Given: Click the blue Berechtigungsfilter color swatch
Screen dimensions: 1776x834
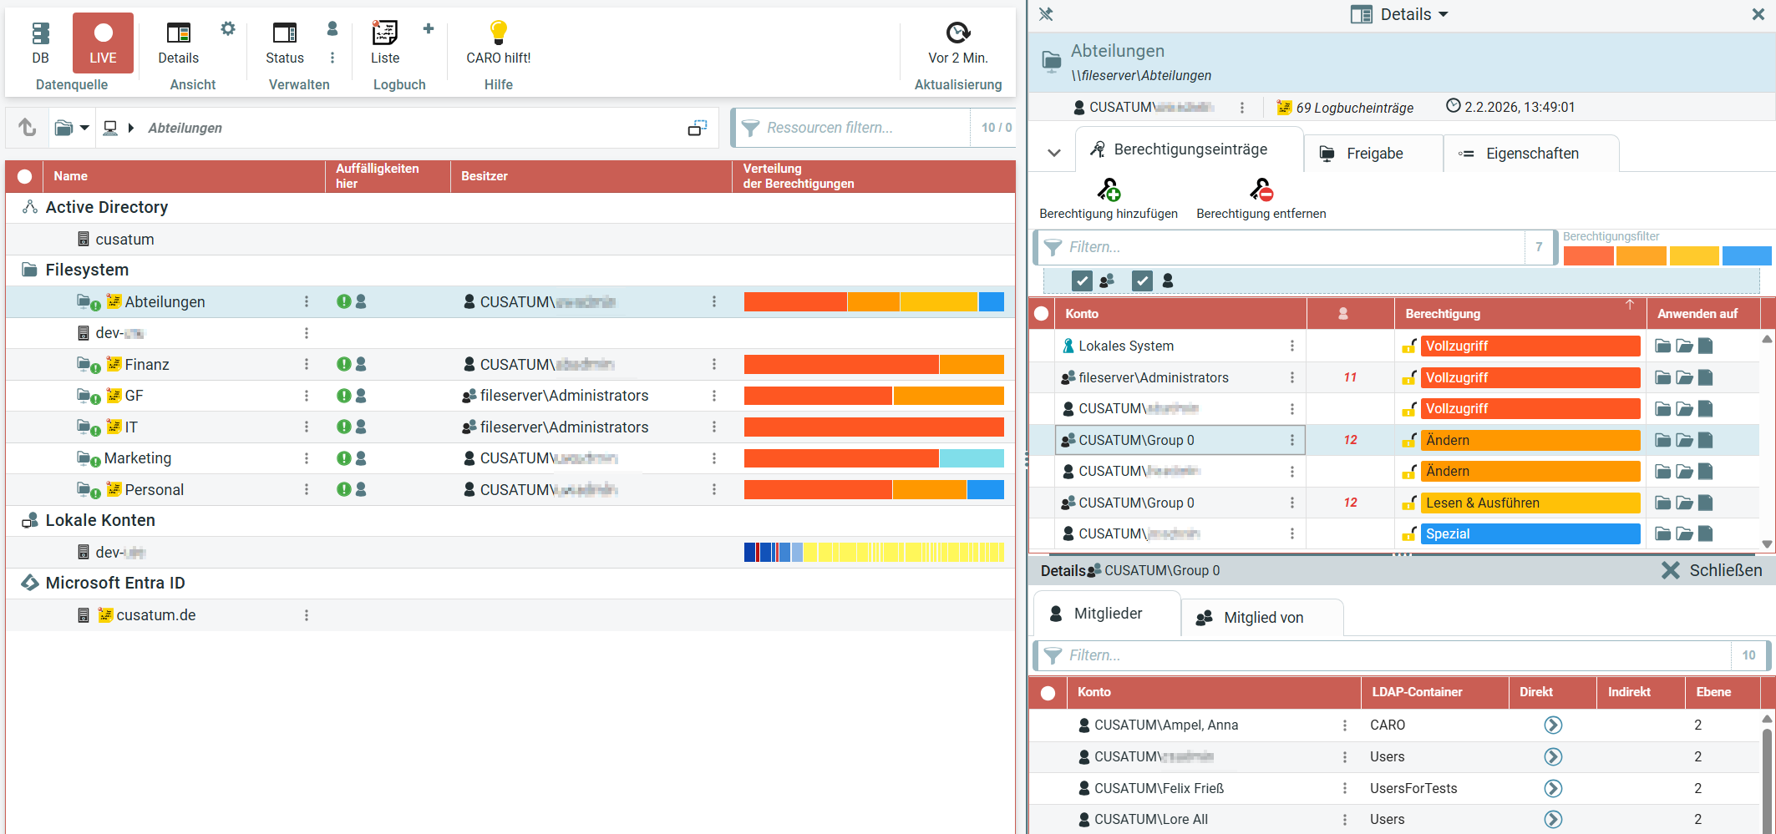Looking at the screenshot, I should [1747, 255].
